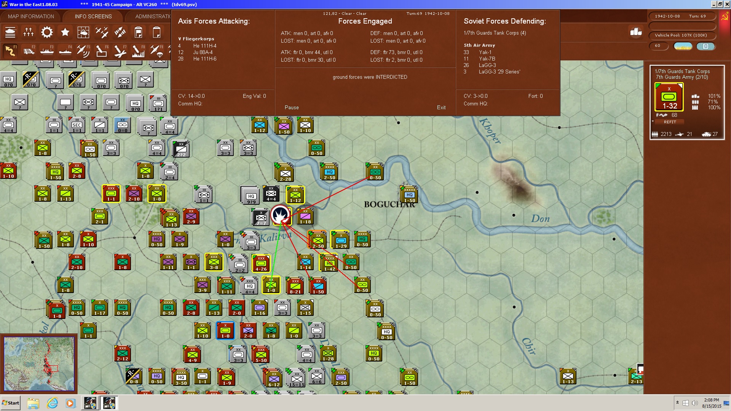The image size is (731, 411).
Task: Open the victory star icon screen
Action: coord(65,32)
